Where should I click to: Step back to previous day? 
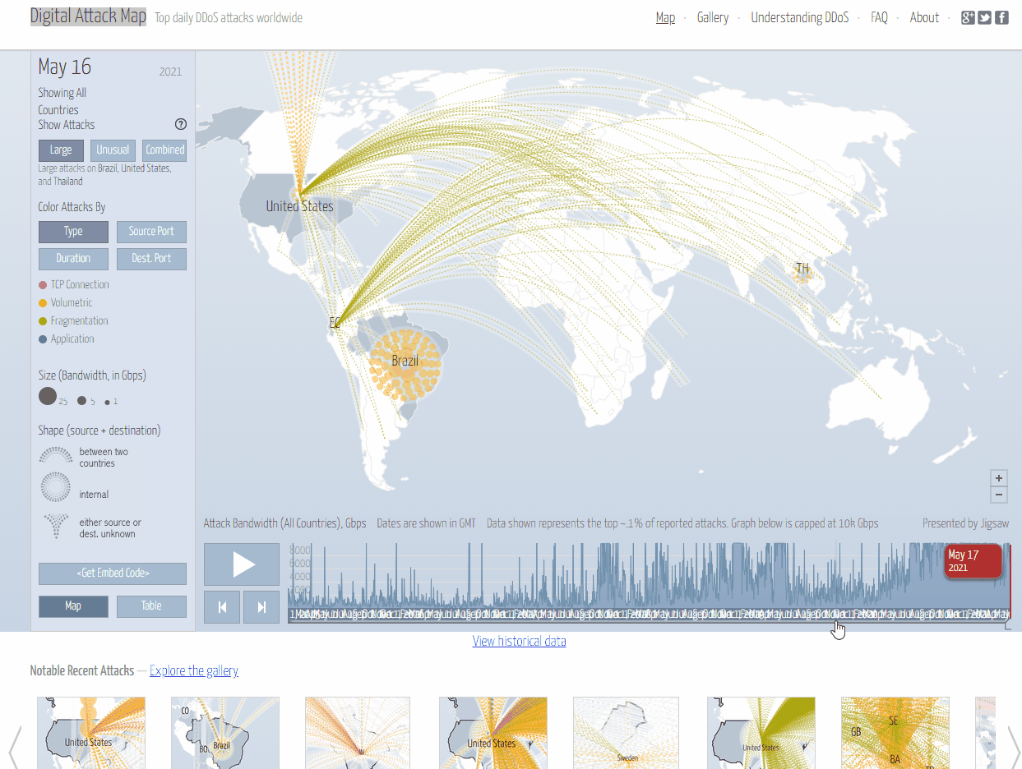pos(222,607)
